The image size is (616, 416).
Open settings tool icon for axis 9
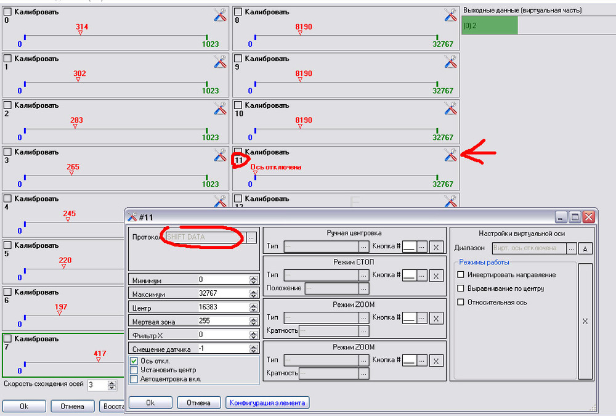451,62
